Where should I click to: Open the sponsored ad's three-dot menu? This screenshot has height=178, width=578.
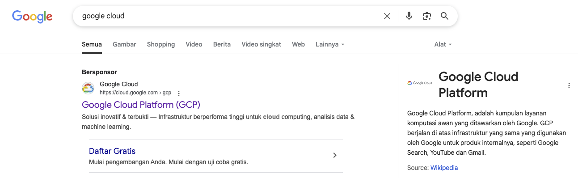click(x=179, y=93)
